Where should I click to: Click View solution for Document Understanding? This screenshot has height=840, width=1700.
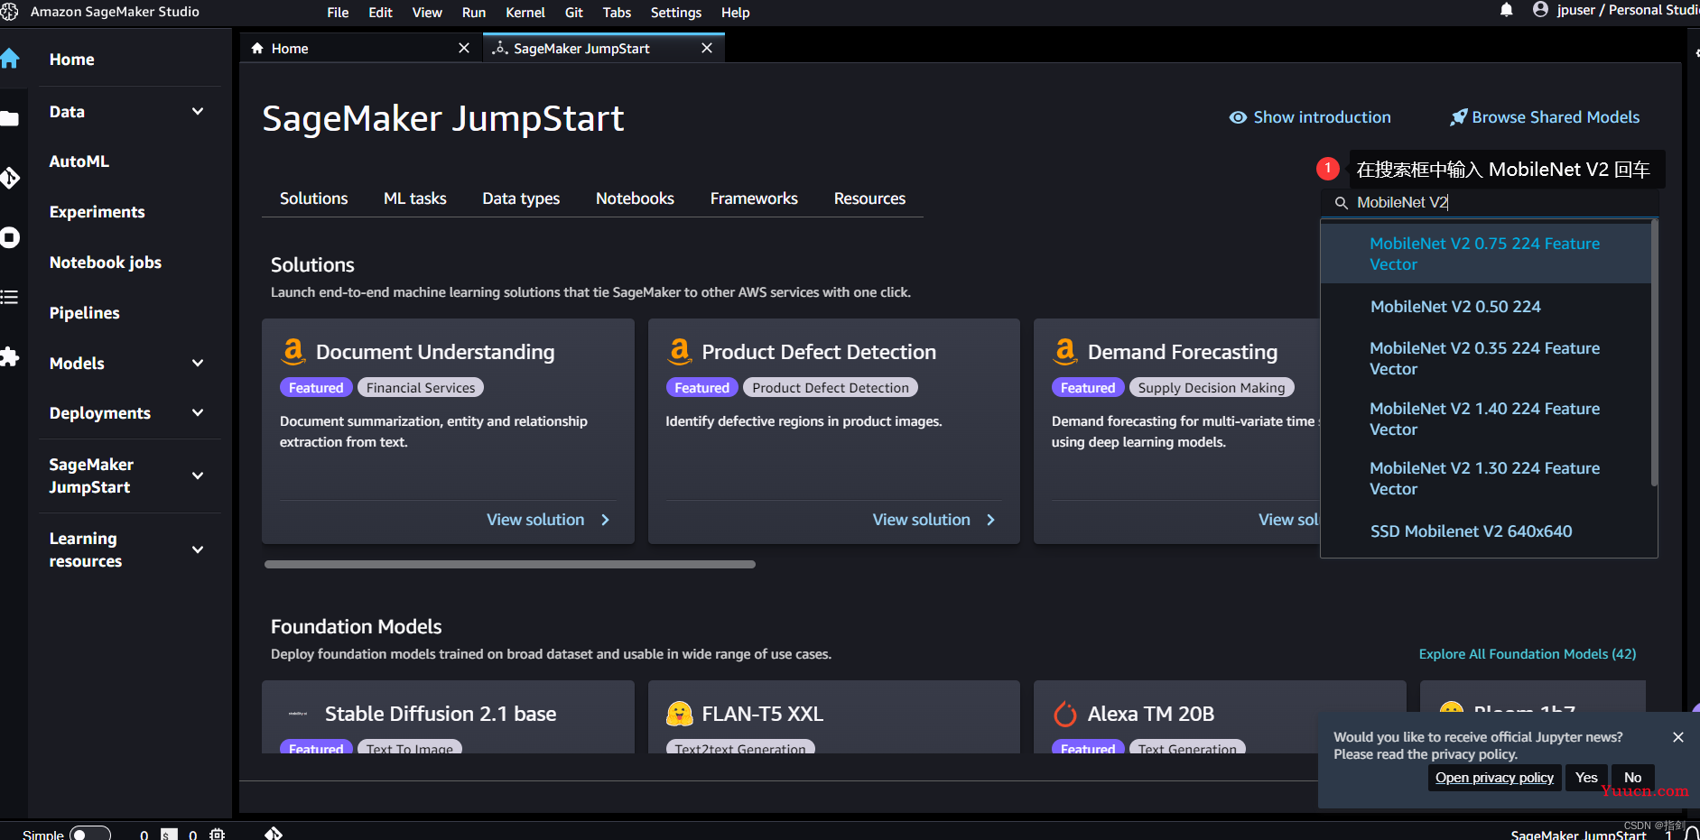(549, 520)
